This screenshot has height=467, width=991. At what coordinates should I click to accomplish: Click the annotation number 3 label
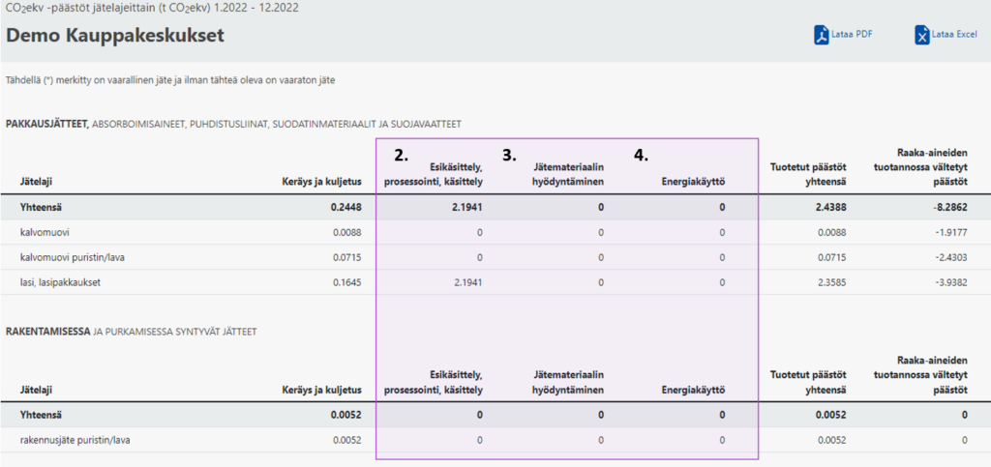tap(509, 154)
